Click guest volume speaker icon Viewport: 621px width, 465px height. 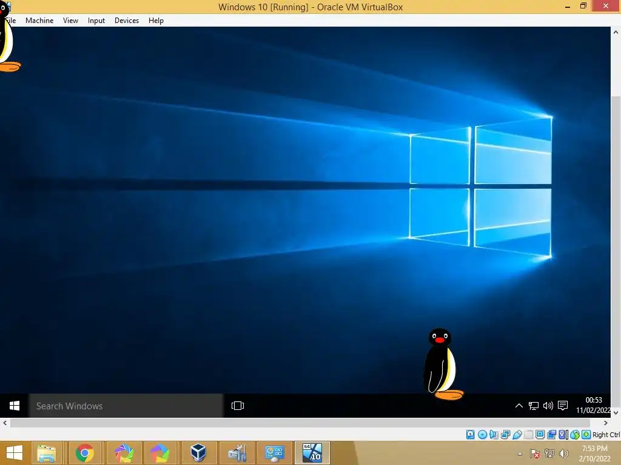pyautogui.click(x=548, y=406)
